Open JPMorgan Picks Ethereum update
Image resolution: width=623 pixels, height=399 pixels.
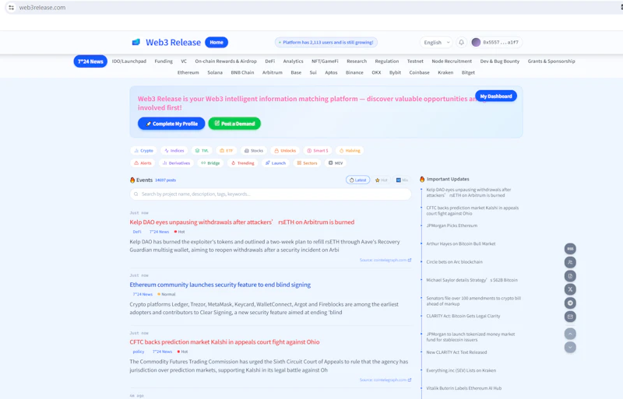[x=452, y=226]
